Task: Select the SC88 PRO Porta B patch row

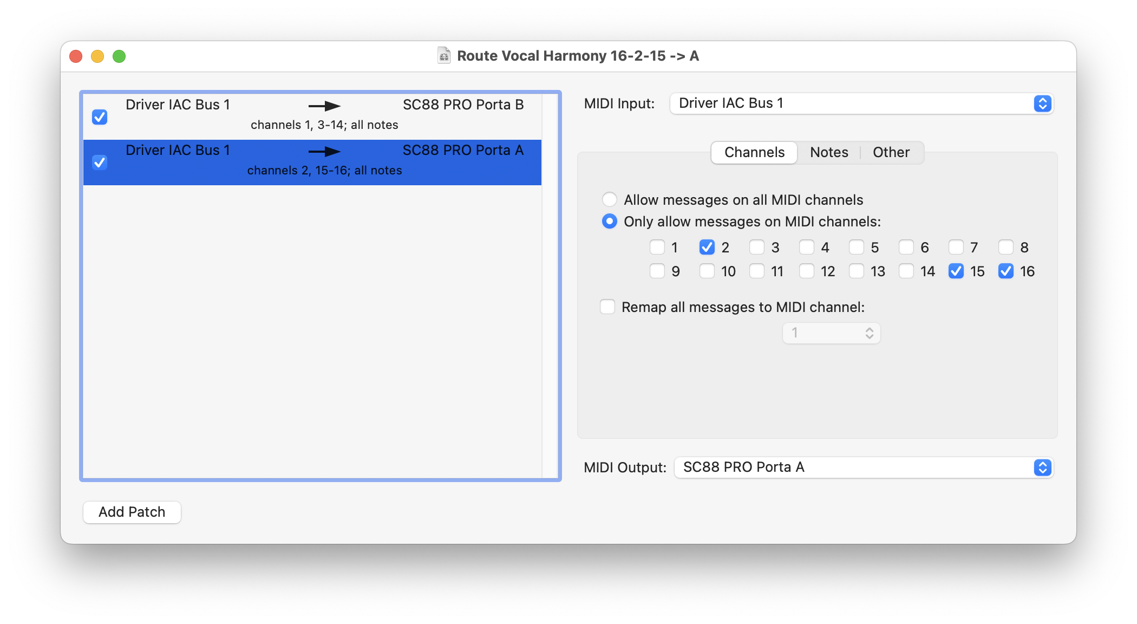Action: [324, 116]
